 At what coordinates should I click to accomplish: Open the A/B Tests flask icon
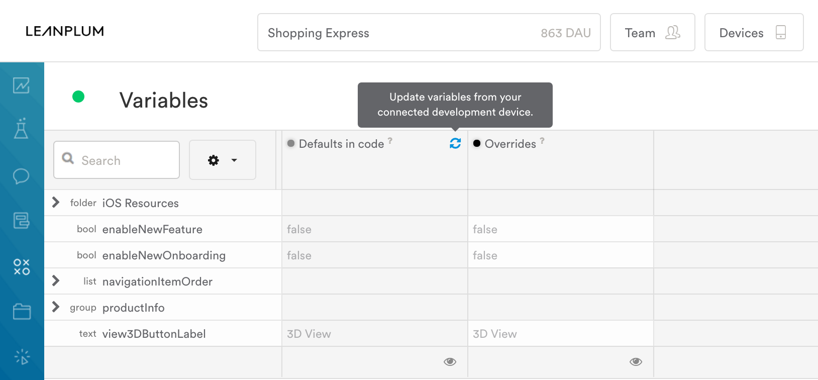click(x=21, y=129)
